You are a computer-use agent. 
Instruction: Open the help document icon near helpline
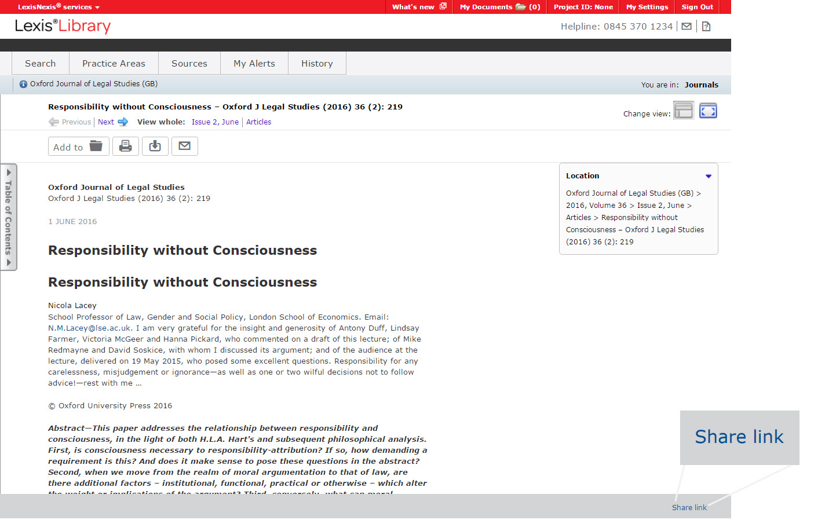[x=706, y=26]
